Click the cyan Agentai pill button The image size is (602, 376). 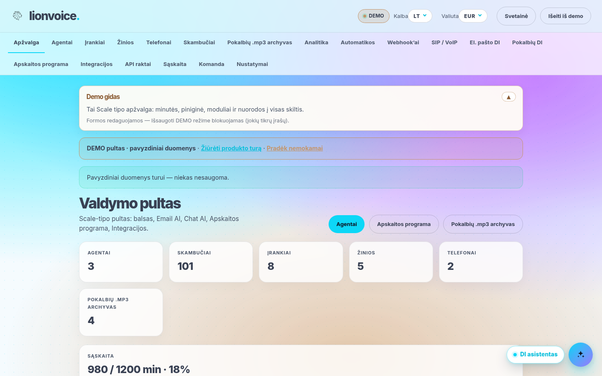(347, 224)
